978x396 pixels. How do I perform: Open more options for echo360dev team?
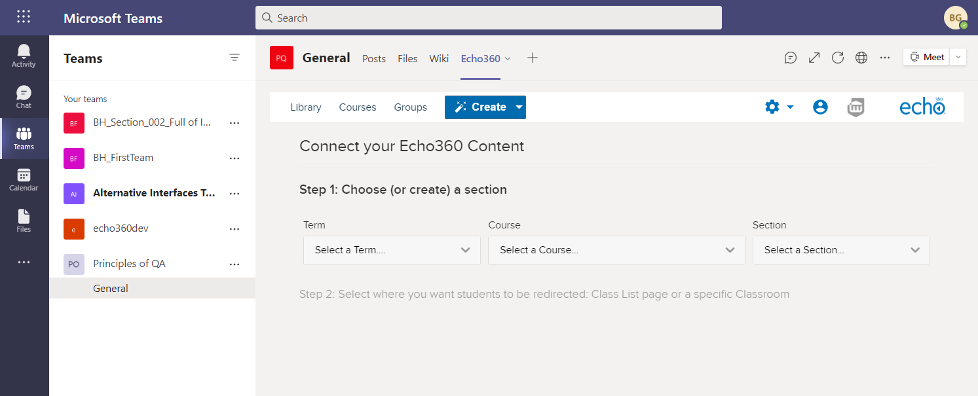coord(235,228)
